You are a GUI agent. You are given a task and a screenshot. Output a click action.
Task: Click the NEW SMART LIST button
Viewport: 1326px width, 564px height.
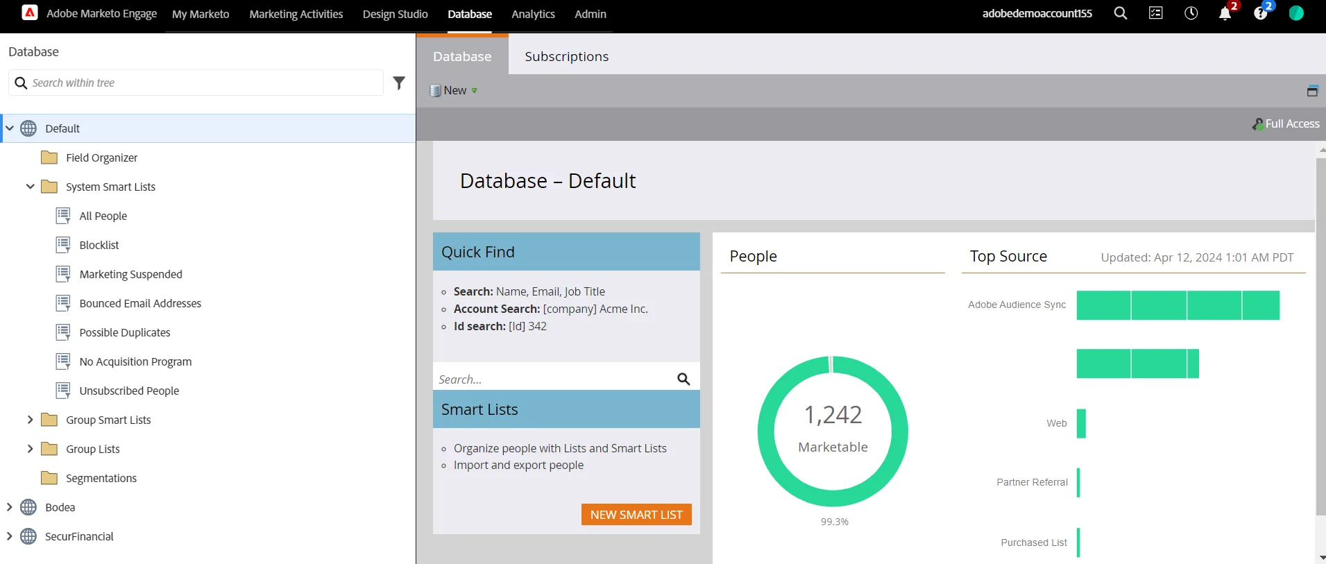pos(636,515)
